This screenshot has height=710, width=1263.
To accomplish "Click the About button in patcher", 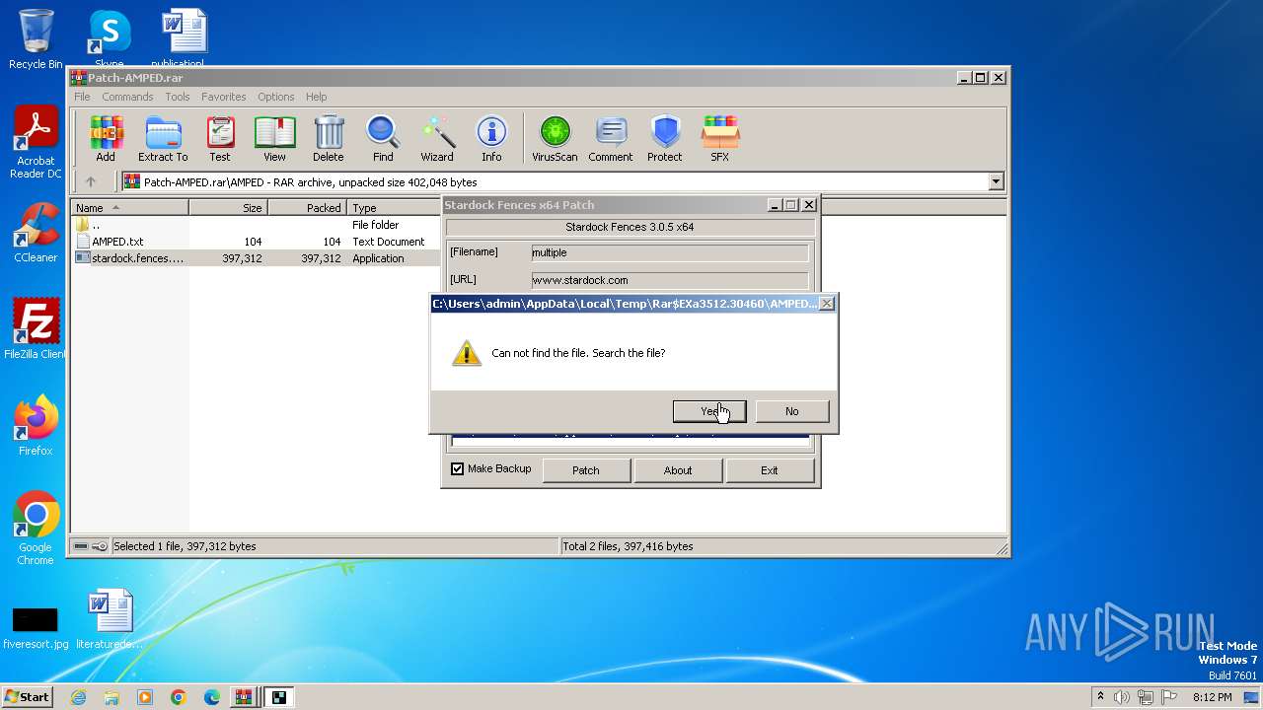I will (x=678, y=470).
